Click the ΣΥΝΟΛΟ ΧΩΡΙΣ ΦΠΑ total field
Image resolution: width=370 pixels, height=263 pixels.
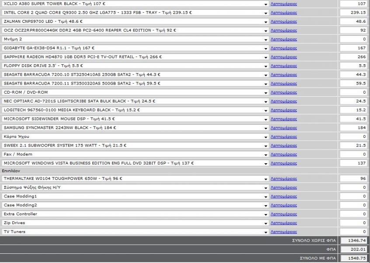(x=353, y=241)
